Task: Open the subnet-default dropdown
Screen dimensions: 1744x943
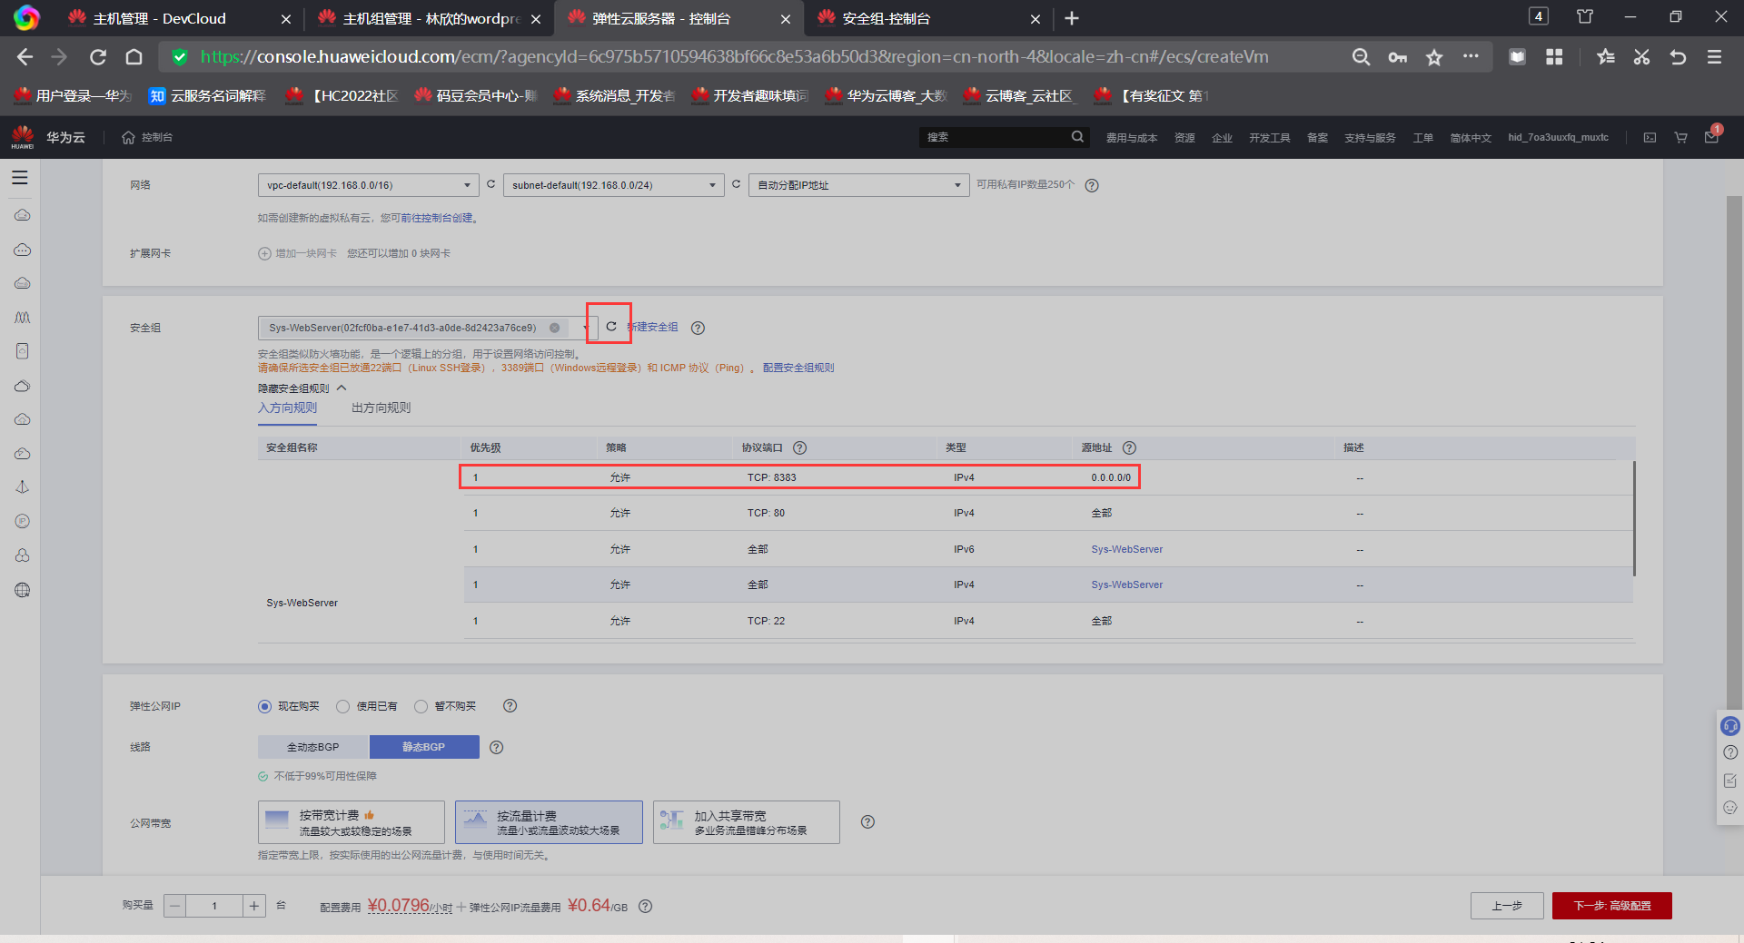Action: pos(614,185)
